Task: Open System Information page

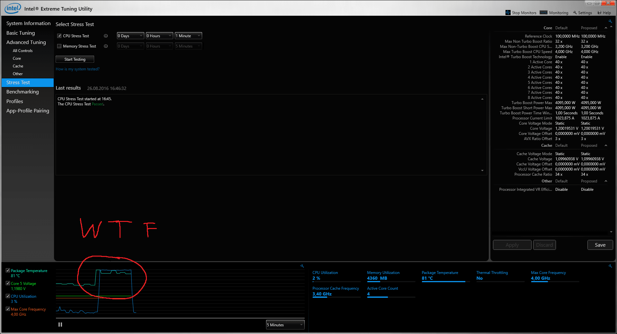Action: (x=28, y=23)
